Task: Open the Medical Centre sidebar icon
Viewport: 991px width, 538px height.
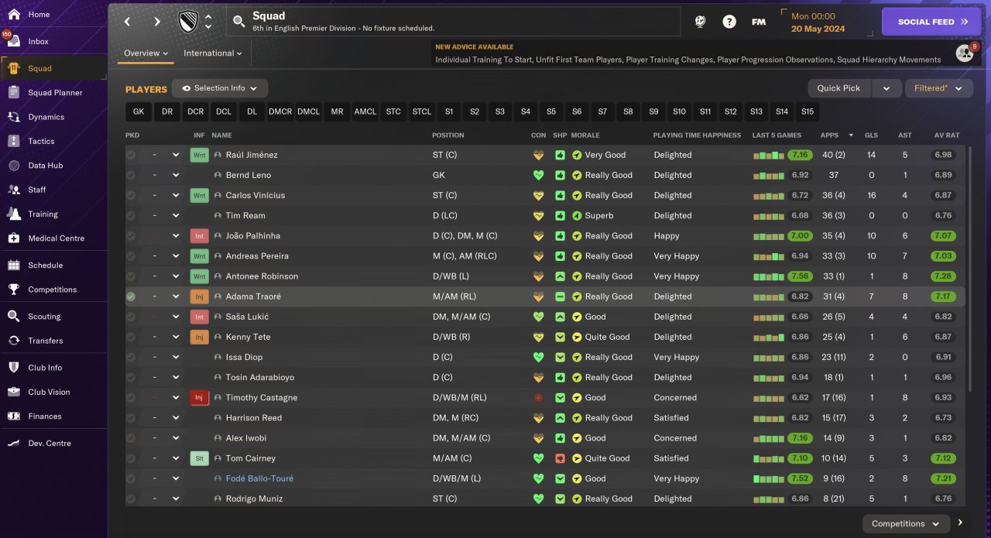Action: [x=13, y=238]
